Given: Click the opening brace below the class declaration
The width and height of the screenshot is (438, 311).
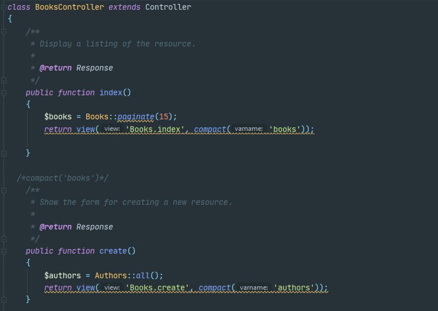Looking at the screenshot, I should point(10,19).
